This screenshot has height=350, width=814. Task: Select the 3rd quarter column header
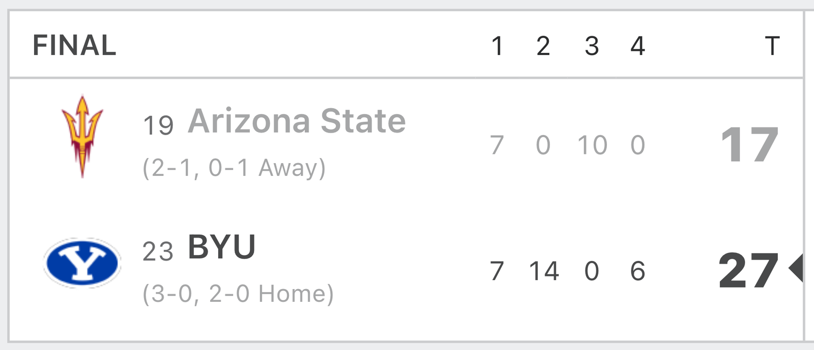591,46
